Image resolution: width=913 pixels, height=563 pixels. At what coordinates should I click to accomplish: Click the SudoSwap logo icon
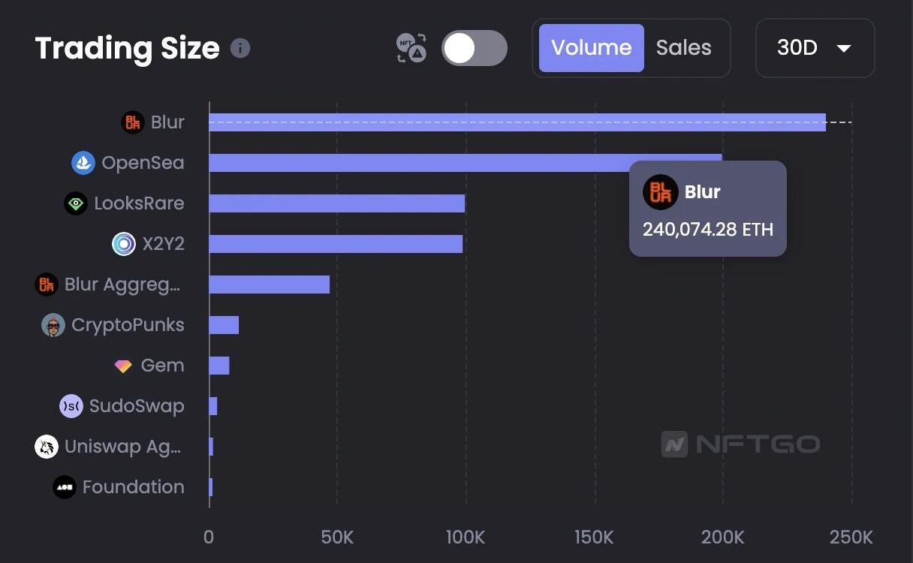tap(71, 406)
